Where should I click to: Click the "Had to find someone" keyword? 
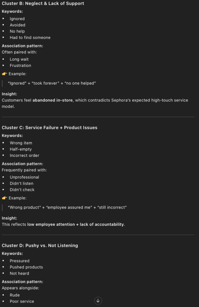click(30, 37)
